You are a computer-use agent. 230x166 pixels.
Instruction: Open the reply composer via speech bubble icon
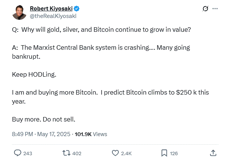tap(18, 153)
